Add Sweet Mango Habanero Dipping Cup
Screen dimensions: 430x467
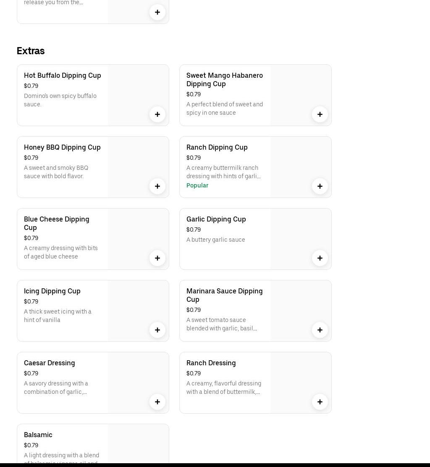[x=320, y=114]
